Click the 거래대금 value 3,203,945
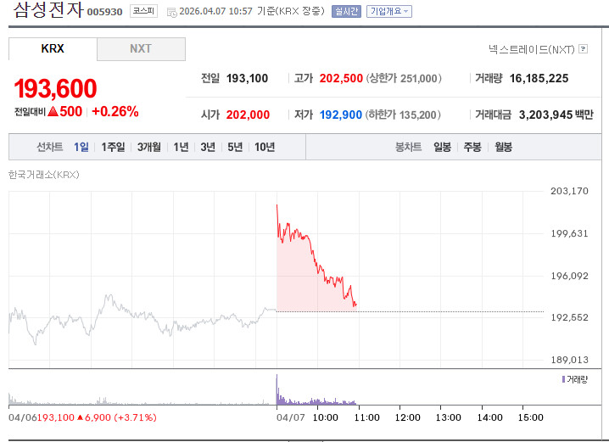Image resolution: width=609 pixels, height=442 pixels. point(545,115)
